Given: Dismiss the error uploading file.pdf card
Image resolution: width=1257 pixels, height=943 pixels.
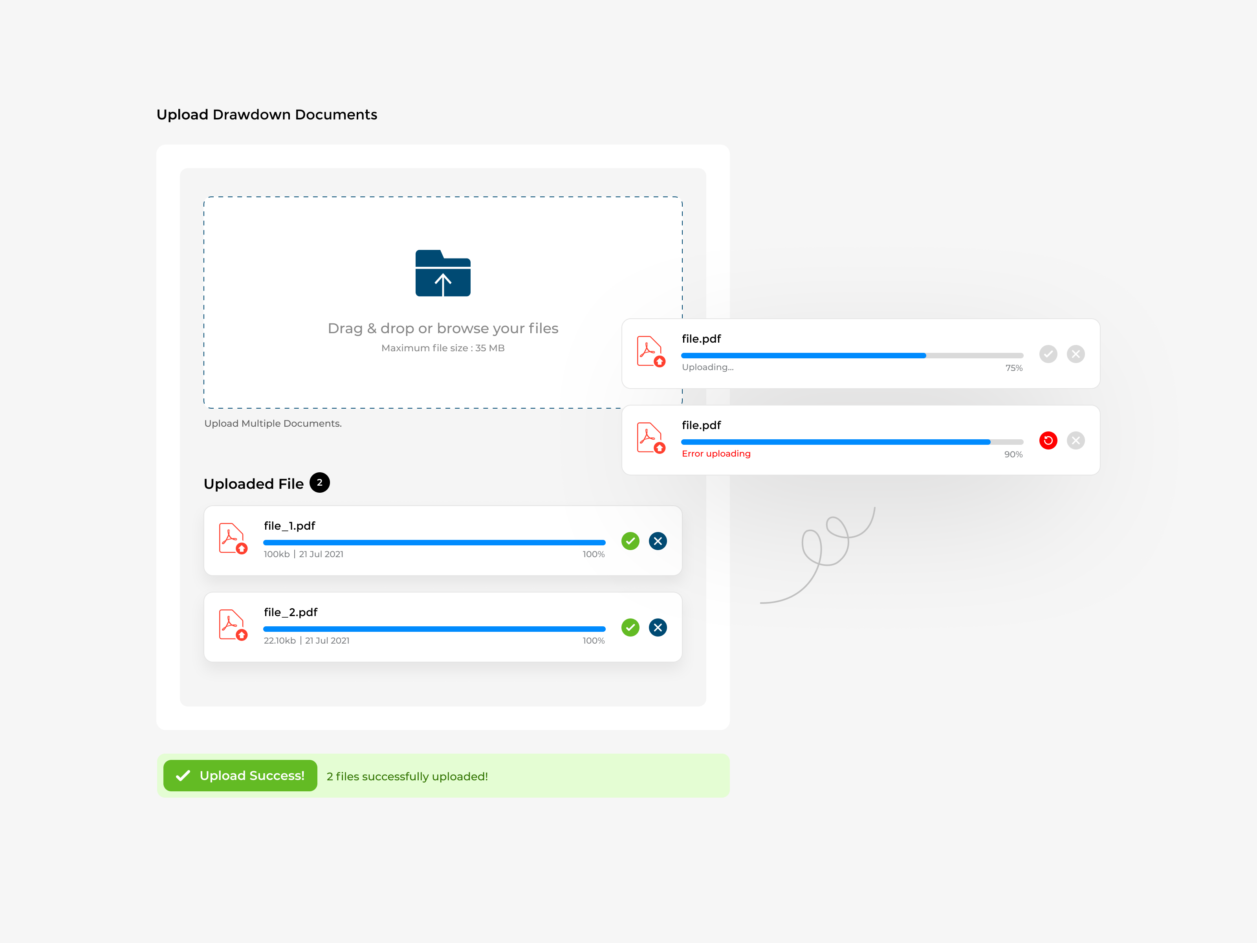Looking at the screenshot, I should click(1076, 440).
